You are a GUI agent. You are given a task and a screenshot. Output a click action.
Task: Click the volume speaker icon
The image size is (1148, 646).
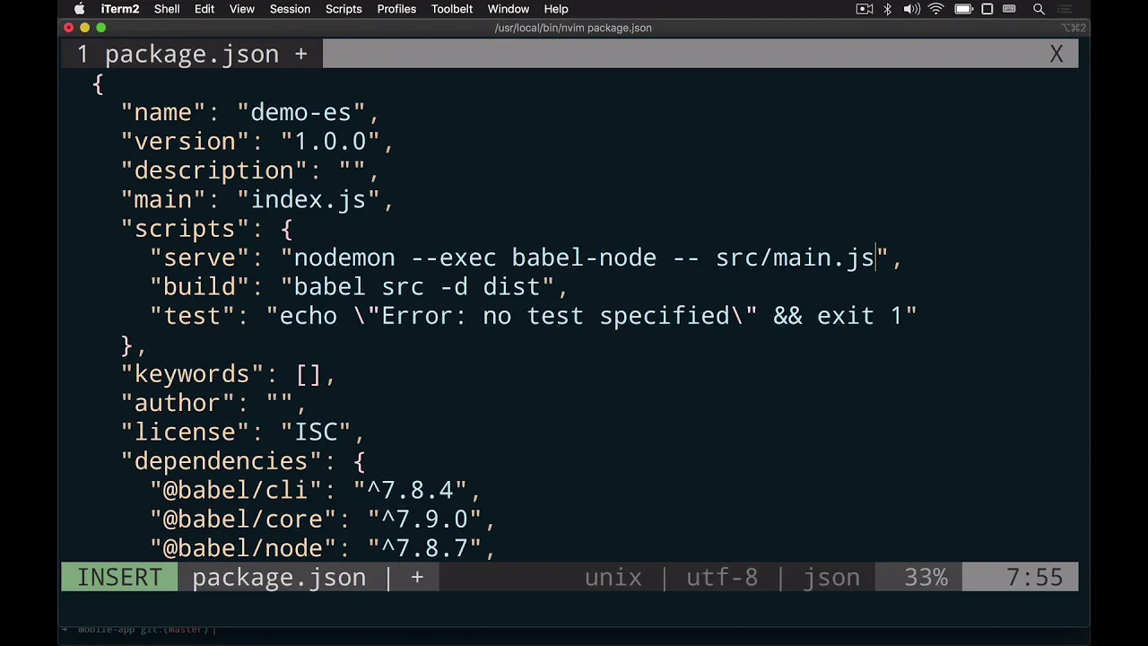pos(911,9)
